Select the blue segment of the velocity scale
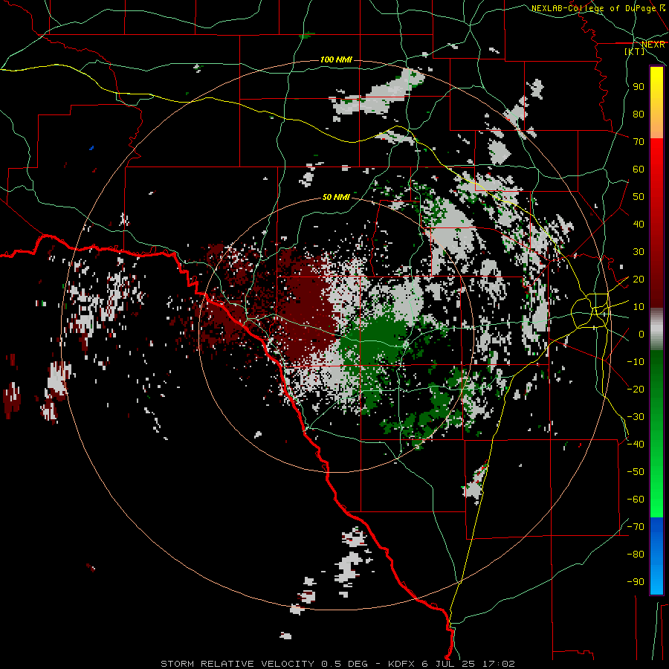 [656, 555]
